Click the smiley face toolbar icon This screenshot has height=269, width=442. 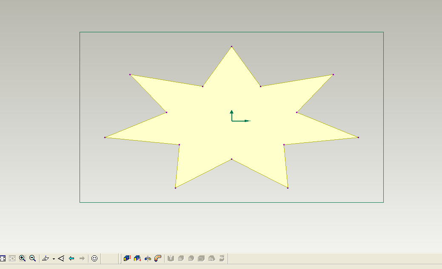[94, 258]
